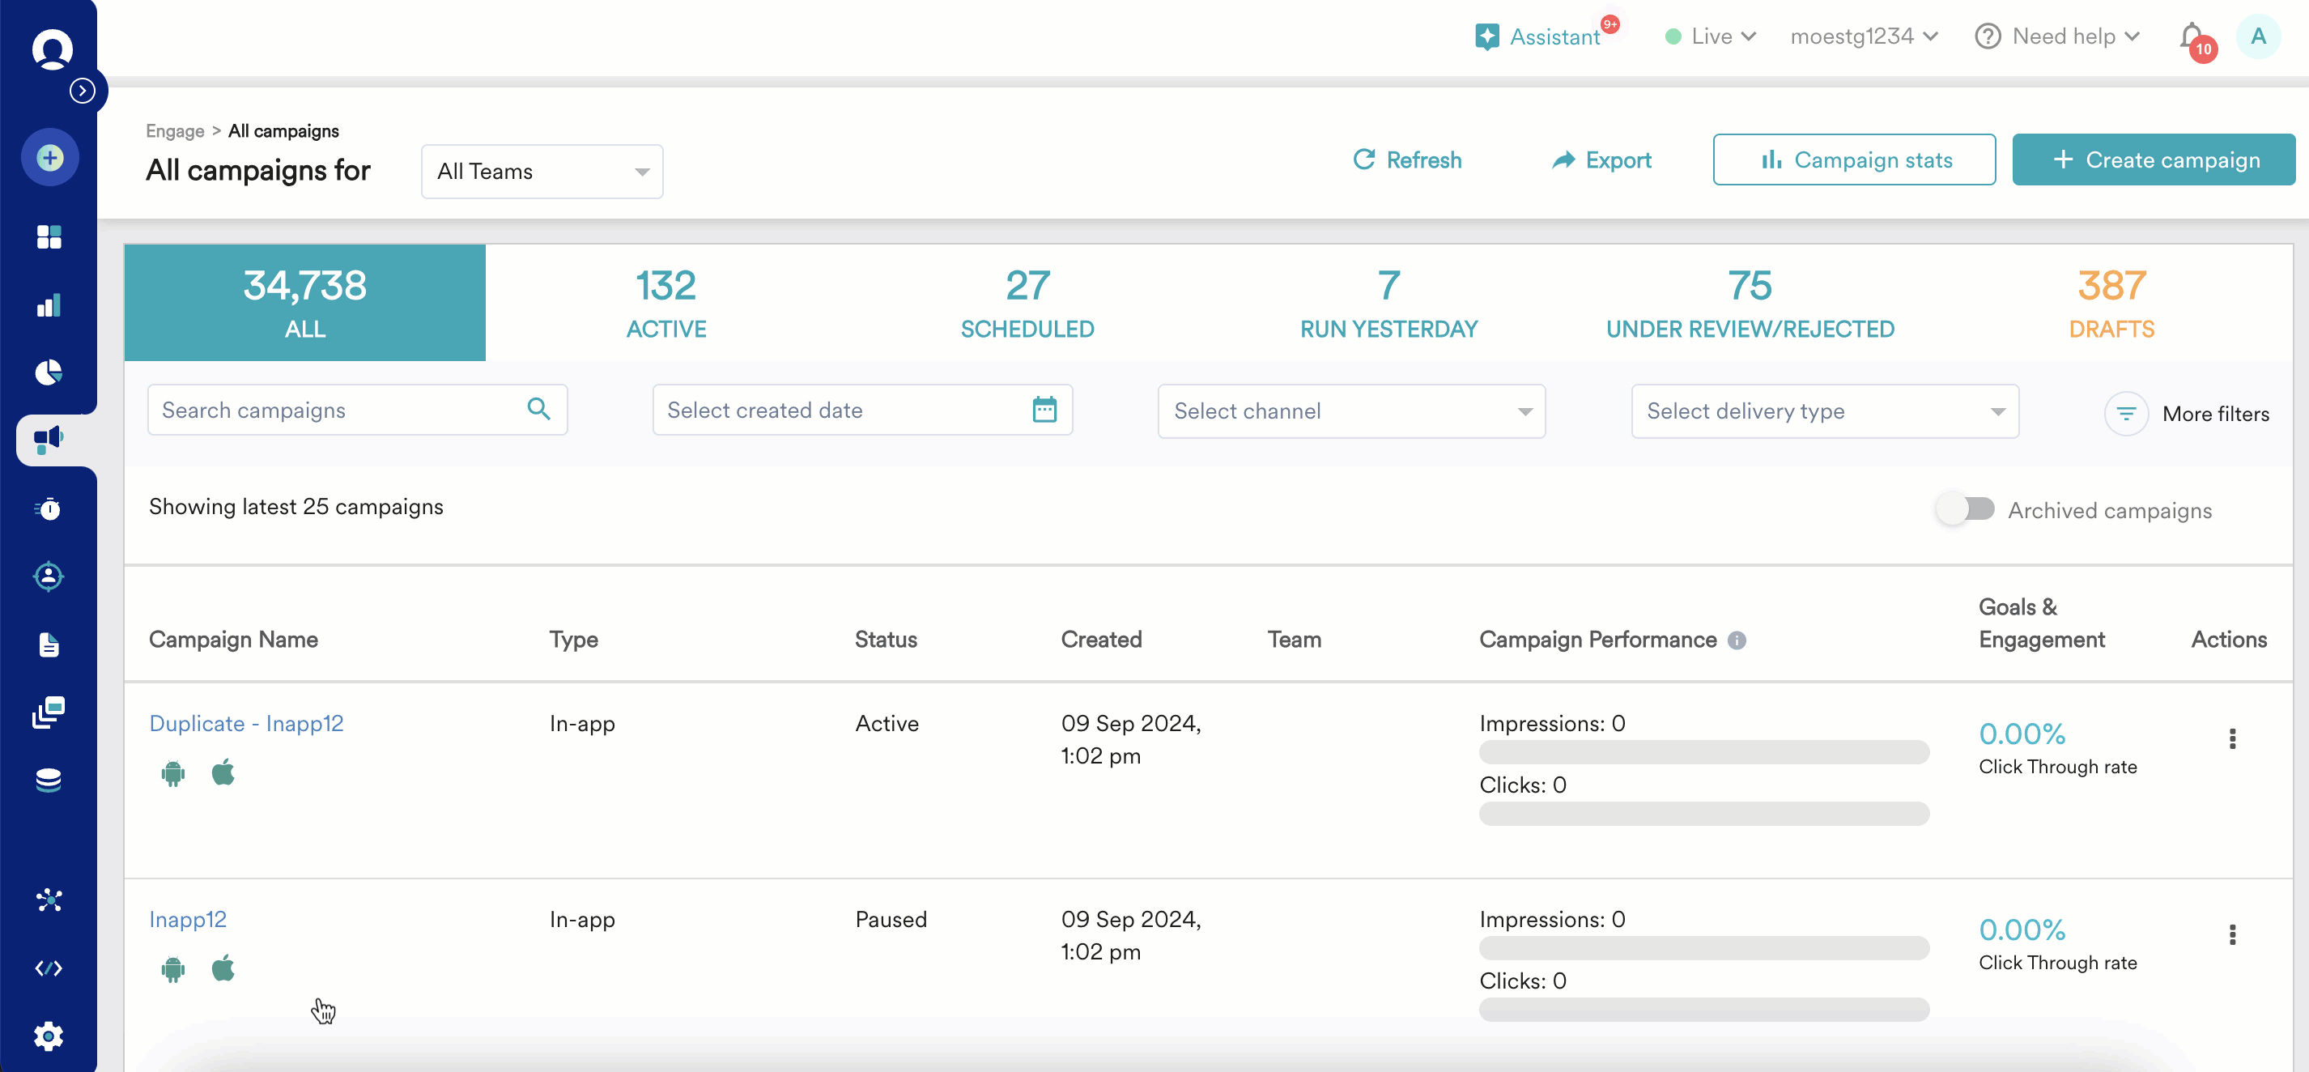Collapse the sidebar using the chevron button
This screenshot has height=1072, width=2309.
pos(84,90)
